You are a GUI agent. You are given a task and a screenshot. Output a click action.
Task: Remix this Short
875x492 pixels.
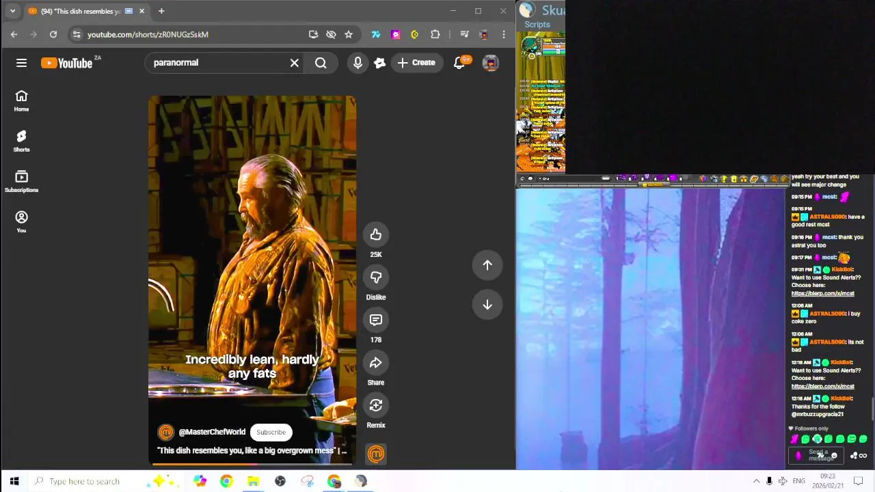(x=376, y=405)
